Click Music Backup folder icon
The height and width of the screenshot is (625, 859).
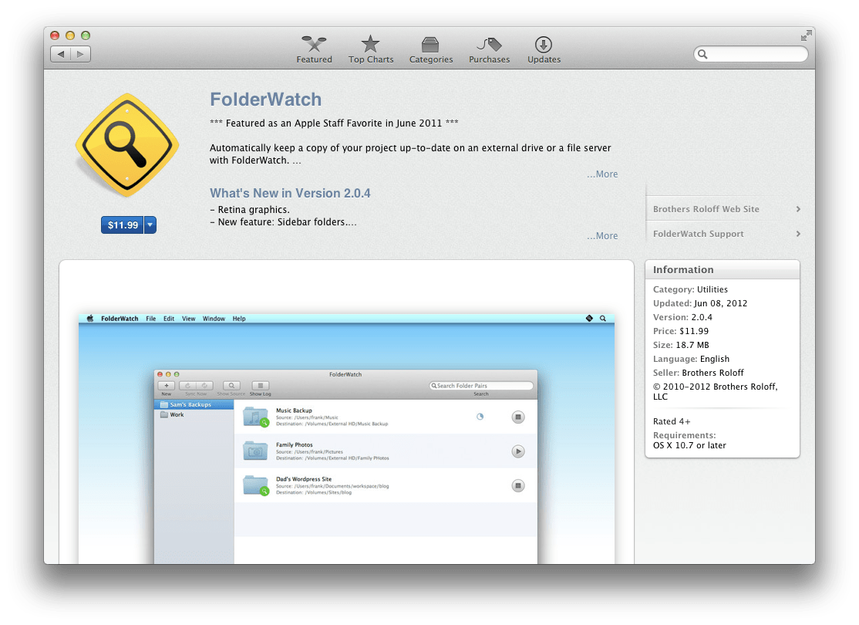click(256, 417)
